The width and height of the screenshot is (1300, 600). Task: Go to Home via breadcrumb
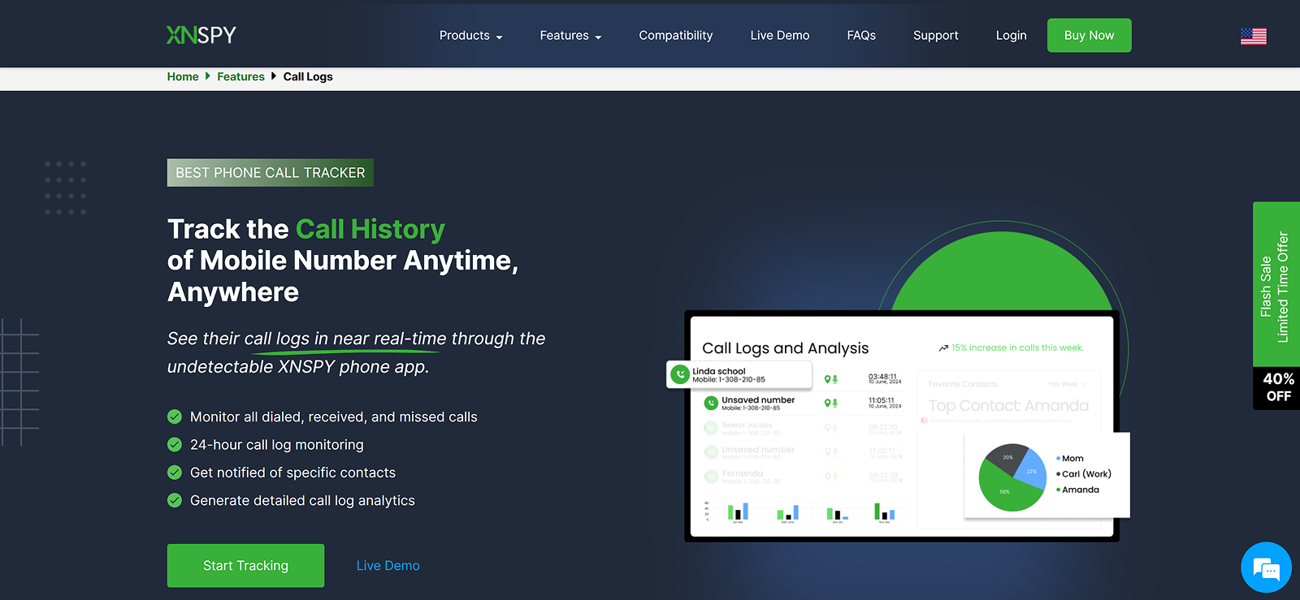click(183, 76)
